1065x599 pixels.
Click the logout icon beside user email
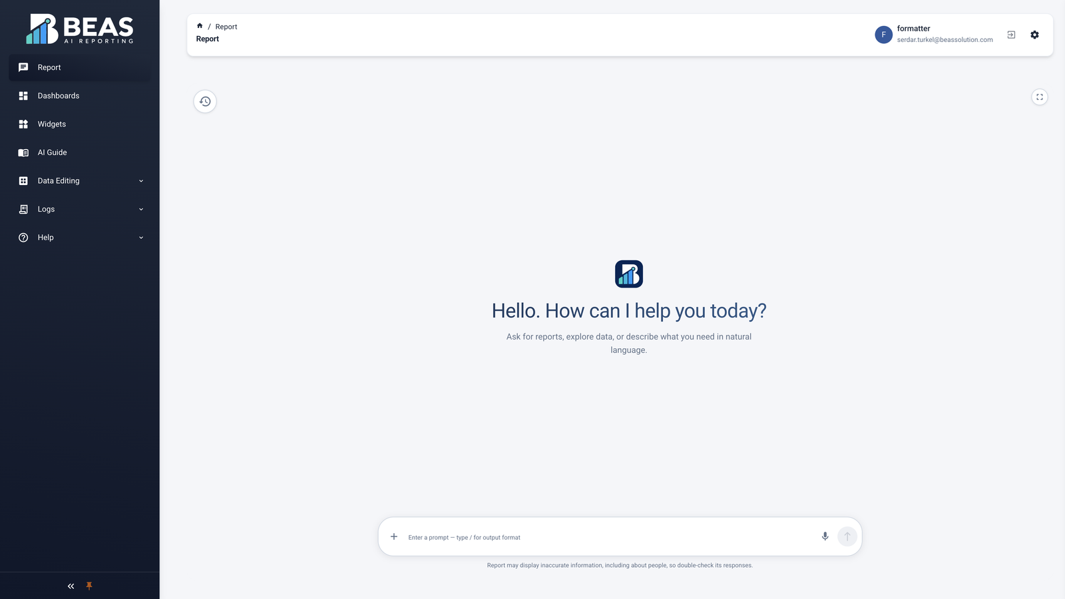1011,35
